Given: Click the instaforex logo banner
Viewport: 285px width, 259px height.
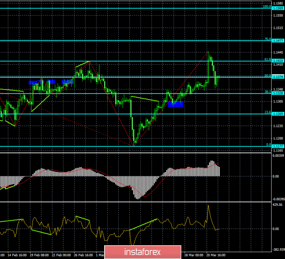Looking at the screenshot, I should (x=143, y=252).
